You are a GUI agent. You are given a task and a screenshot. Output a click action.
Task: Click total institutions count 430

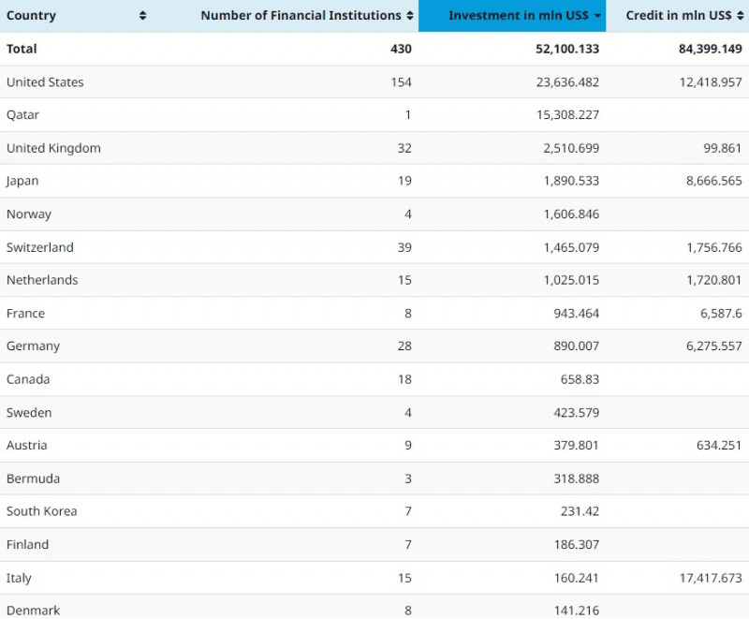pyautogui.click(x=401, y=49)
